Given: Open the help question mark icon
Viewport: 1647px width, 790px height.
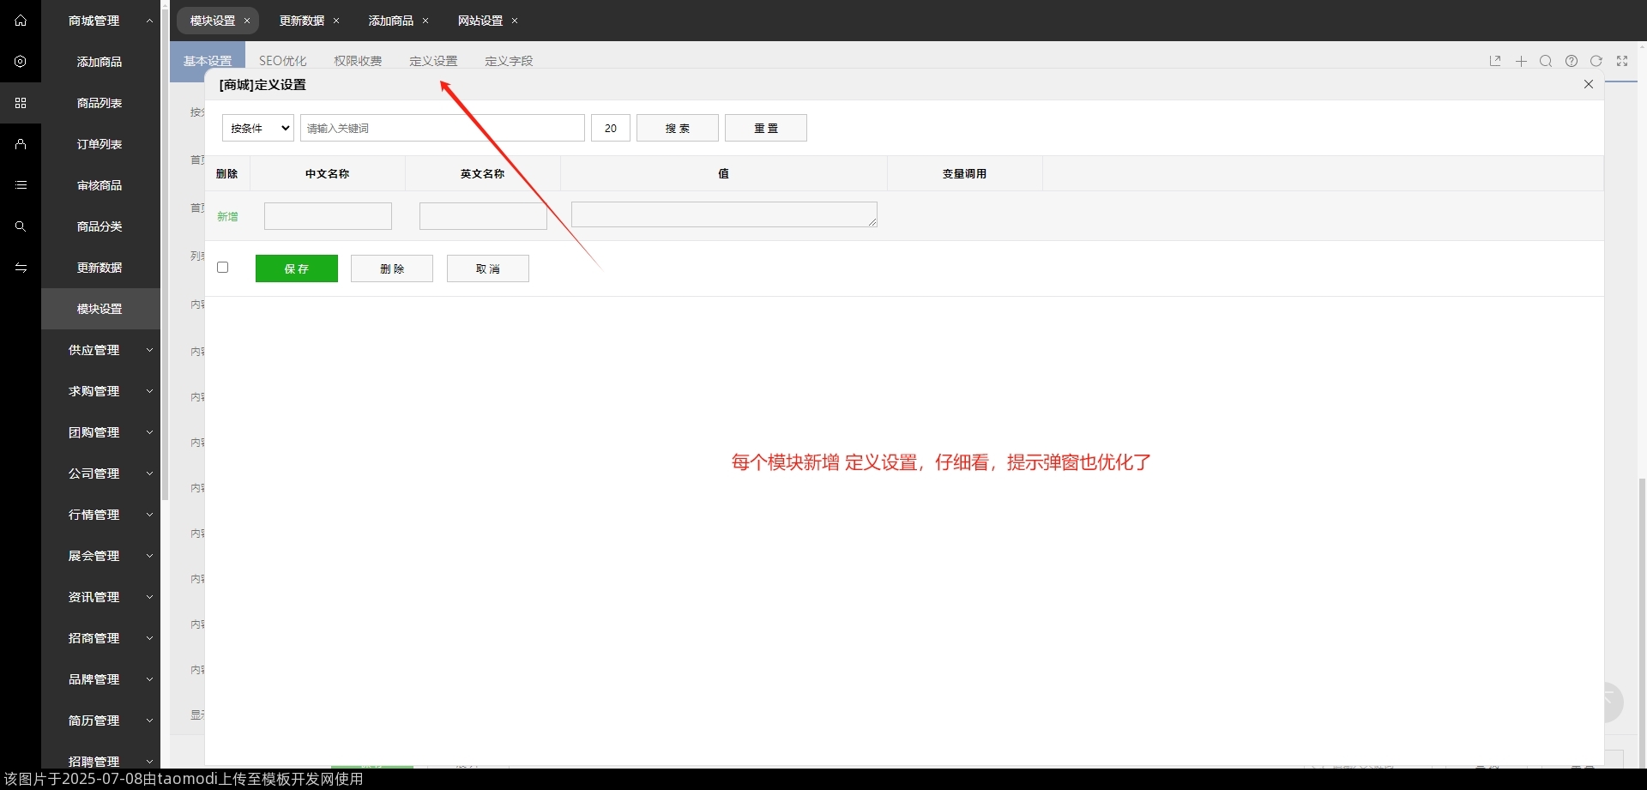Looking at the screenshot, I should pos(1572,61).
